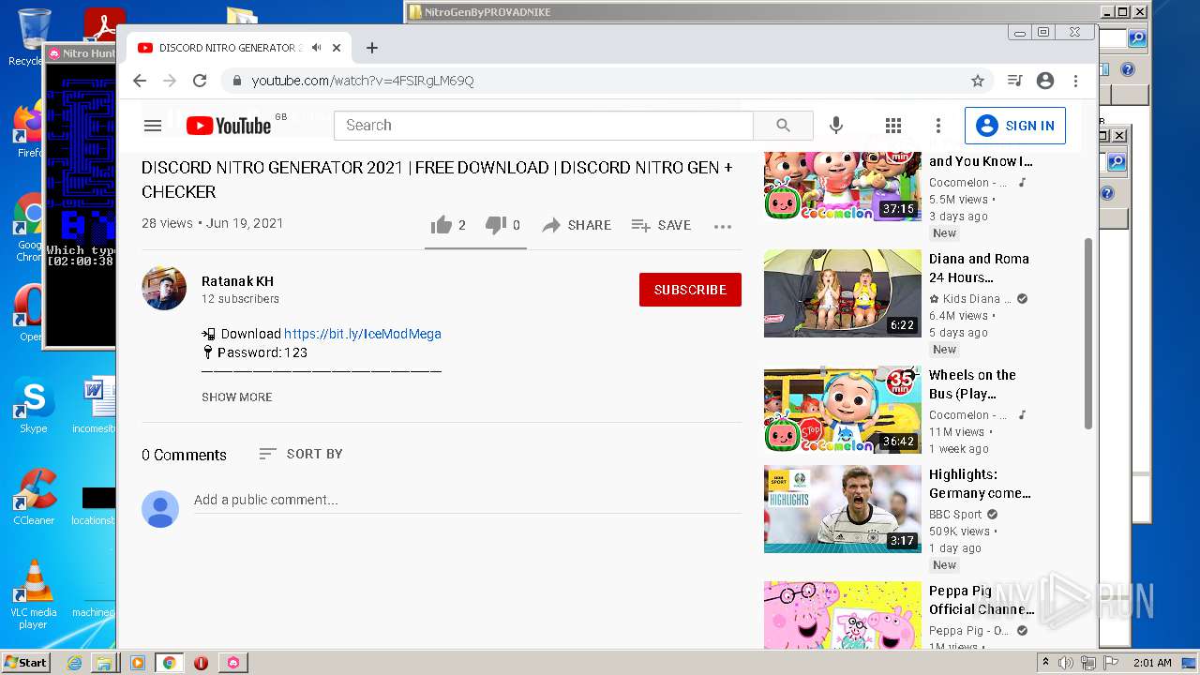
Task: Open Wheels on the Bus thumbnail
Action: tap(843, 410)
